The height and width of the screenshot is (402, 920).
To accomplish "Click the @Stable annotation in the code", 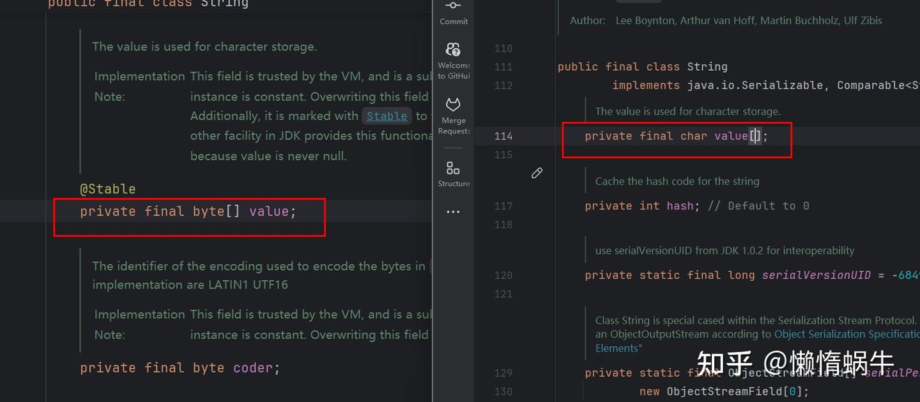I will [x=107, y=189].
